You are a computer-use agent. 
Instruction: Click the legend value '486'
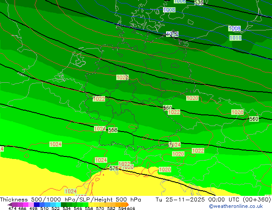tap(22, 208)
